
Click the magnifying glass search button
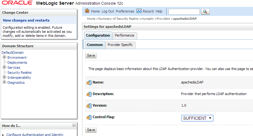tap(205, 12)
